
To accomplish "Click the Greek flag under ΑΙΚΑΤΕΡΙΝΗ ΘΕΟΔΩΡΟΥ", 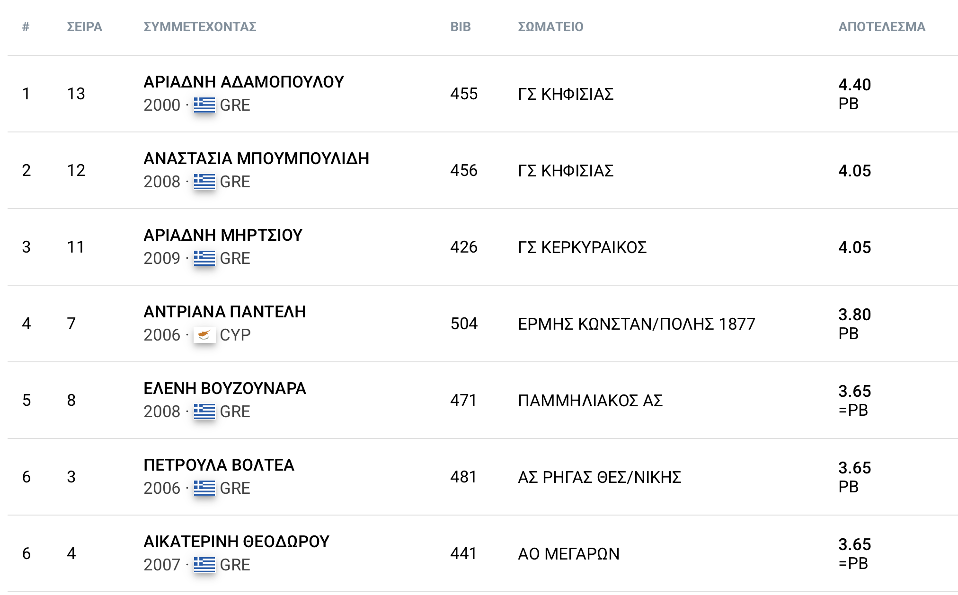I will coord(204,565).
